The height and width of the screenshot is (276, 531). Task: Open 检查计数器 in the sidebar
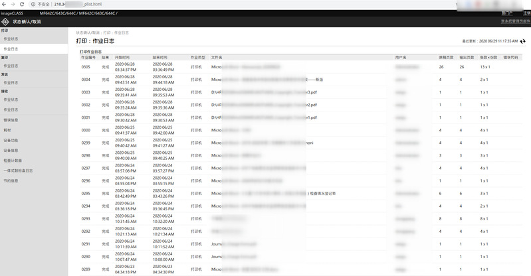(x=13, y=160)
